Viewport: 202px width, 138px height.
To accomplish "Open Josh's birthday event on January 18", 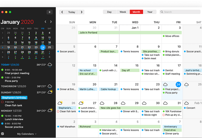I will pyautogui.click(x=193, y=70).
